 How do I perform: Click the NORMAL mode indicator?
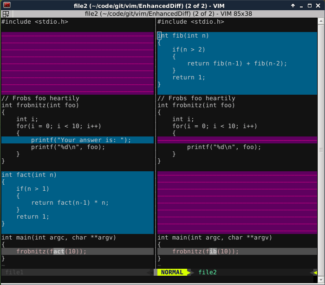[172, 272]
